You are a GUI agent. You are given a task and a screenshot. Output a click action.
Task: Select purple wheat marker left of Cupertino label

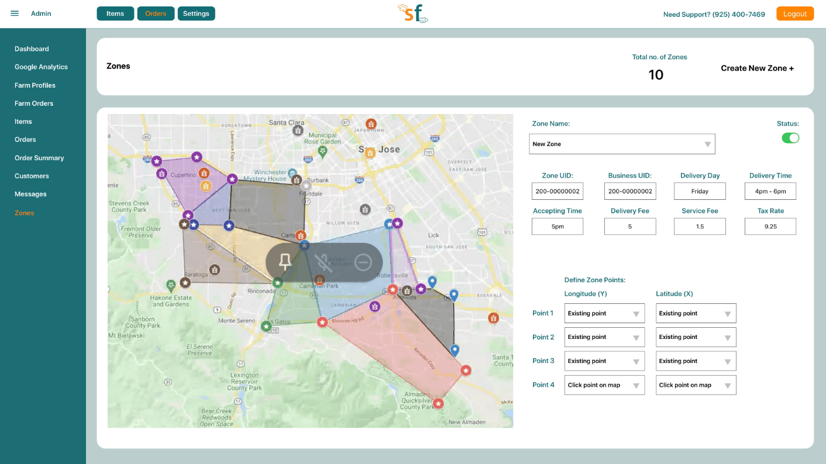pos(162,174)
